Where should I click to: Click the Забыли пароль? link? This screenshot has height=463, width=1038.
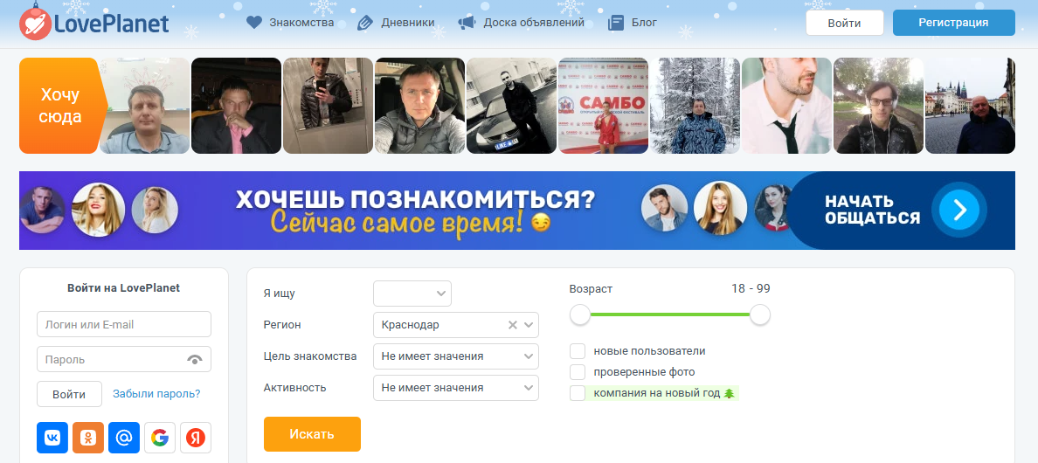(x=156, y=394)
